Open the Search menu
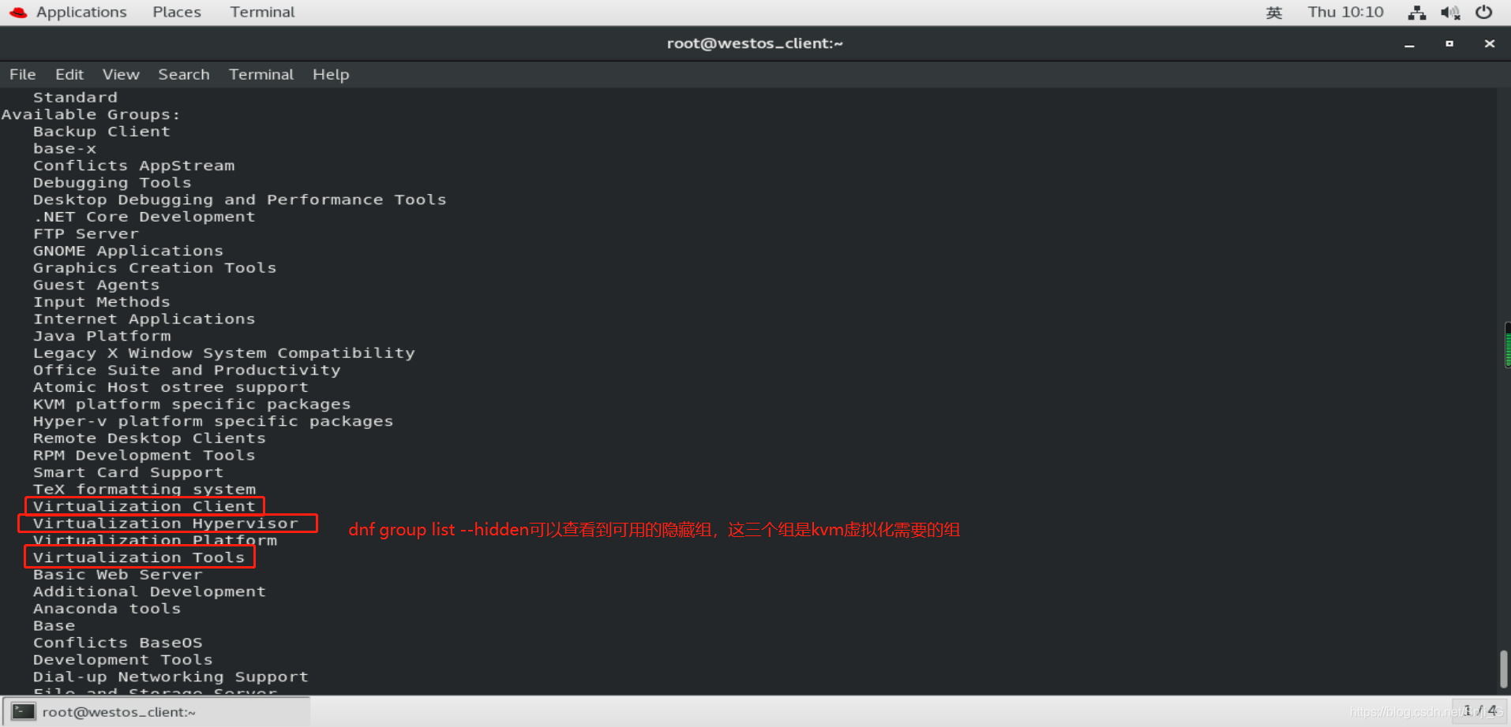The image size is (1511, 727). (x=184, y=74)
